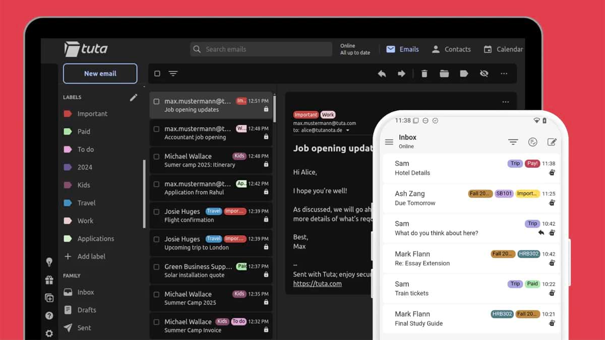Click the New email button

pyautogui.click(x=100, y=73)
